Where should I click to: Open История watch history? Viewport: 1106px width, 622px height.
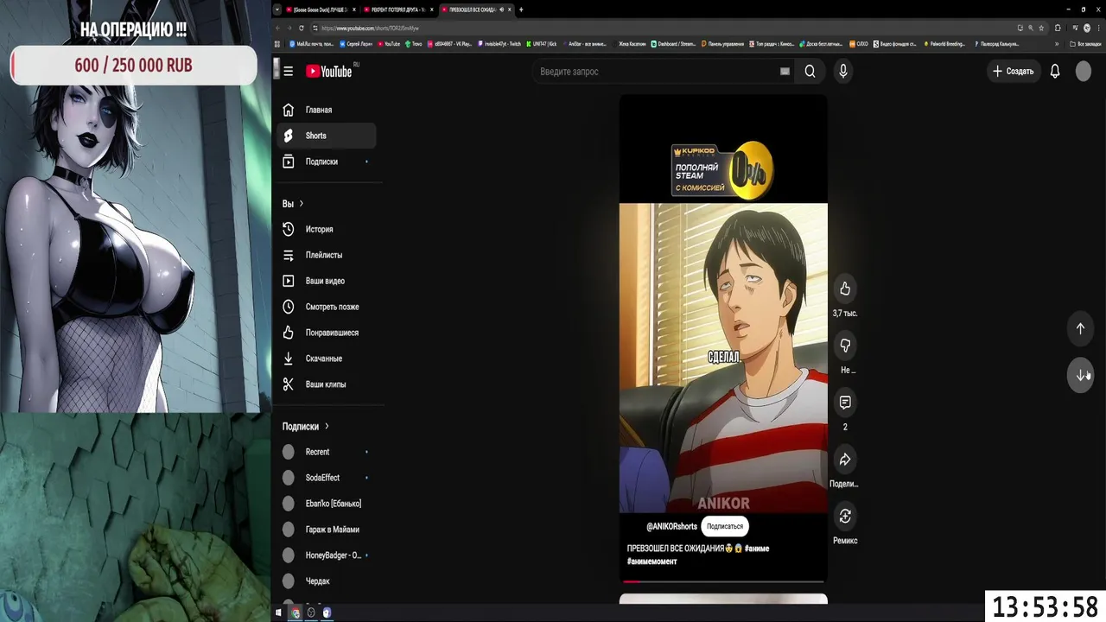pos(327,229)
